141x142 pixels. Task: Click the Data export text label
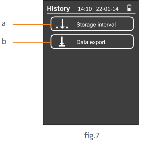click(x=91, y=42)
